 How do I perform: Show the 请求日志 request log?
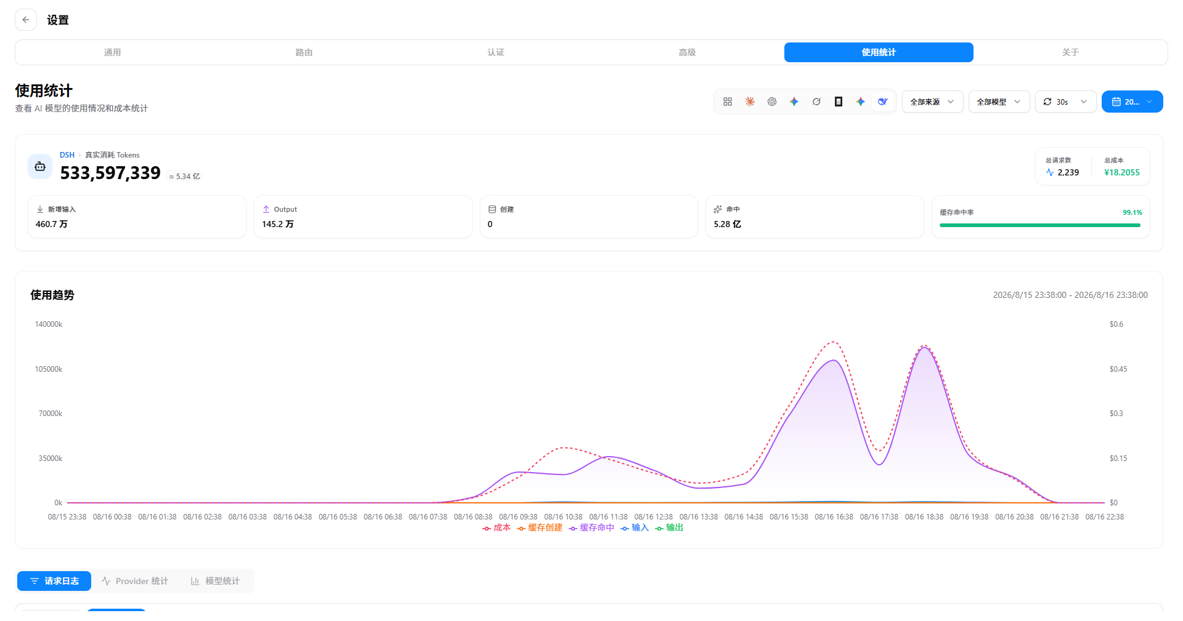(x=54, y=581)
